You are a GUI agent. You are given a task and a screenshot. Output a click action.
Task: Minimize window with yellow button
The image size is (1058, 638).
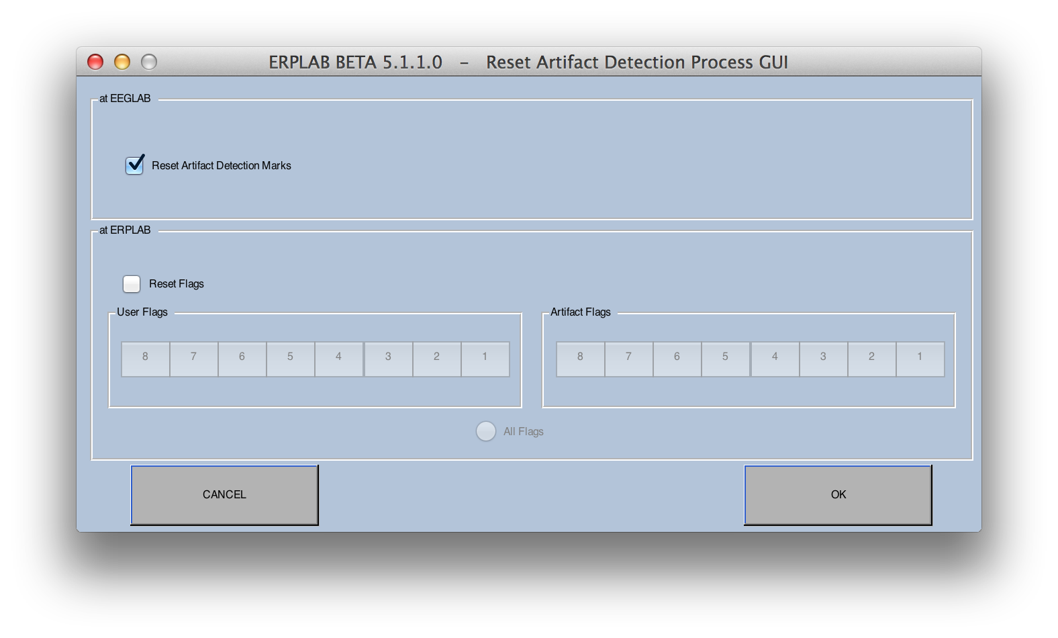pos(122,62)
